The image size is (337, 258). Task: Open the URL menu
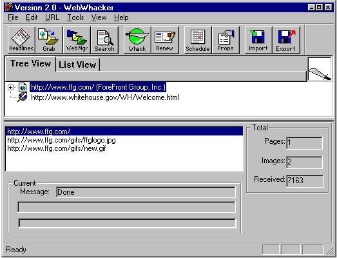[52, 17]
